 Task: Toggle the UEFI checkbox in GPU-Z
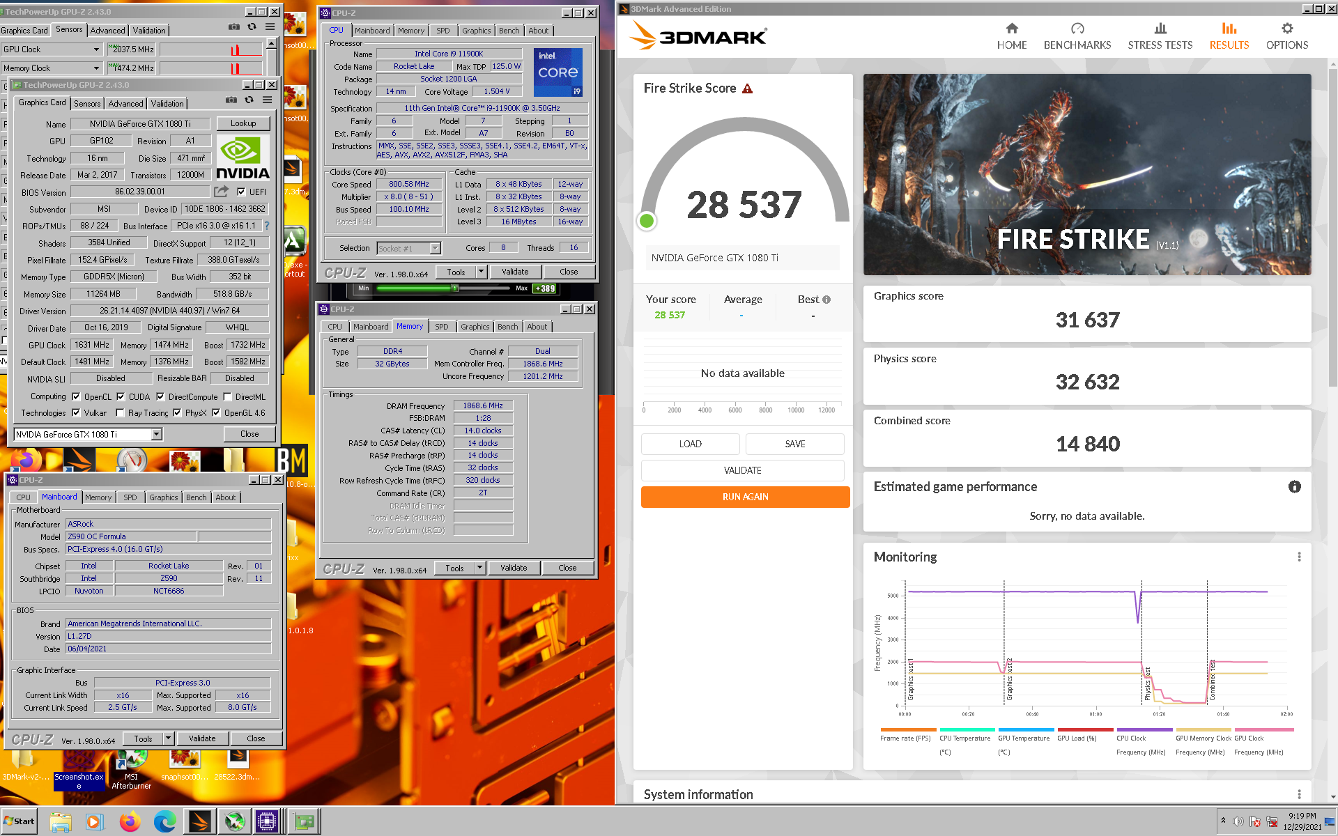point(241,192)
